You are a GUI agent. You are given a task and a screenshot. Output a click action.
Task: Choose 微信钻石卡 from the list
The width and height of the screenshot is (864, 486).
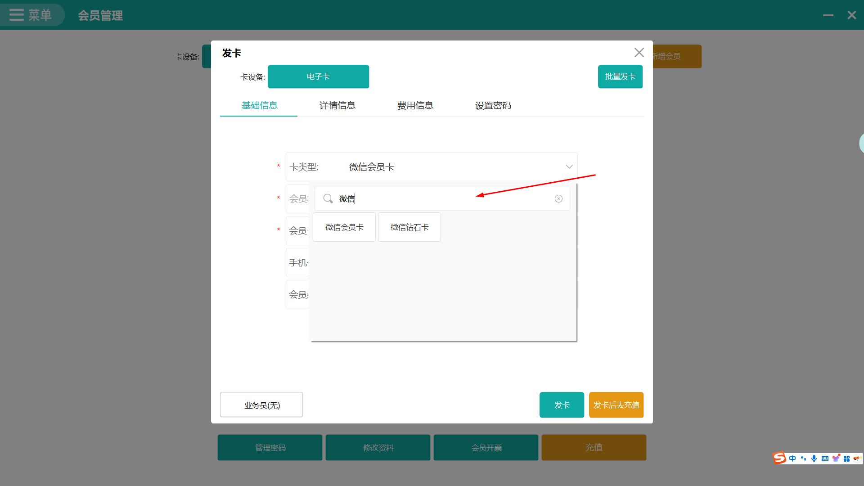409,227
